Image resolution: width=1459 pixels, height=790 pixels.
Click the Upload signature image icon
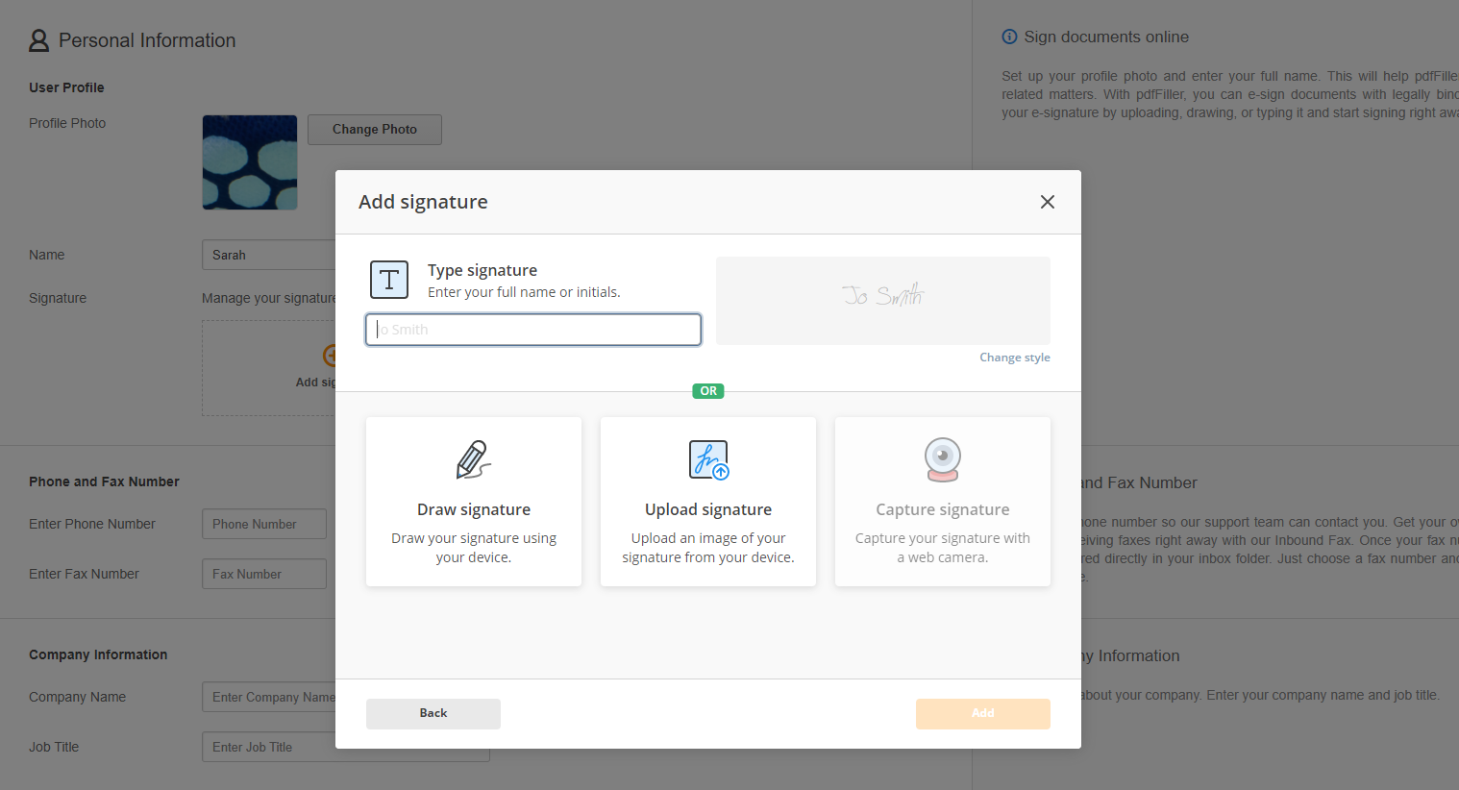point(708,459)
